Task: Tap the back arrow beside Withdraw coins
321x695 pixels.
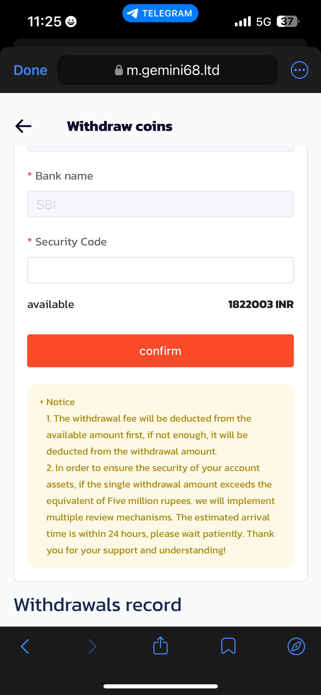Action: pos(24,126)
